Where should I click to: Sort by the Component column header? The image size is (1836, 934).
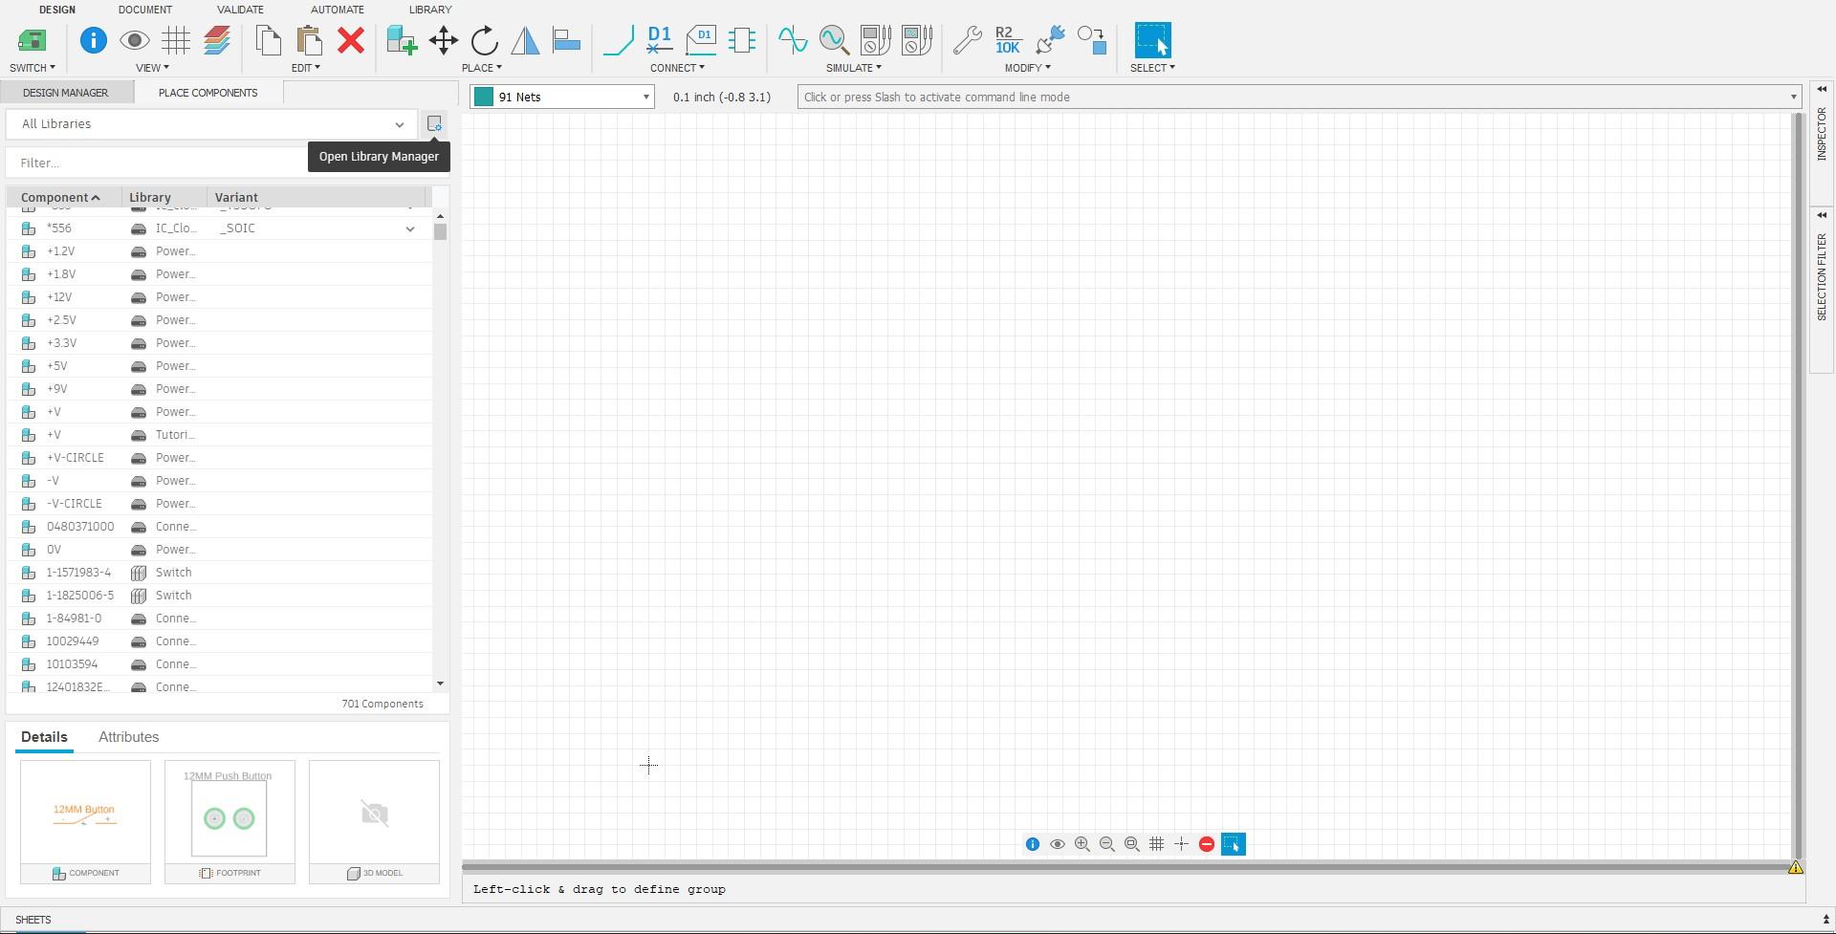(x=64, y=197)
